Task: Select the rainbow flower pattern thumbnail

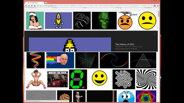Action: pos(146,96)
